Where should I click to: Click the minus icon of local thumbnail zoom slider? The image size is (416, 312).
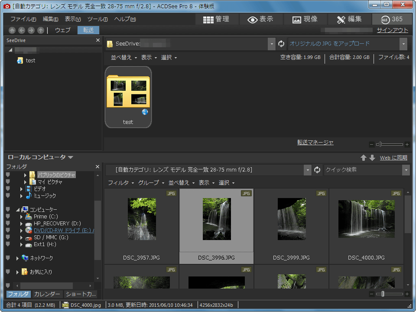coord(371,294)
